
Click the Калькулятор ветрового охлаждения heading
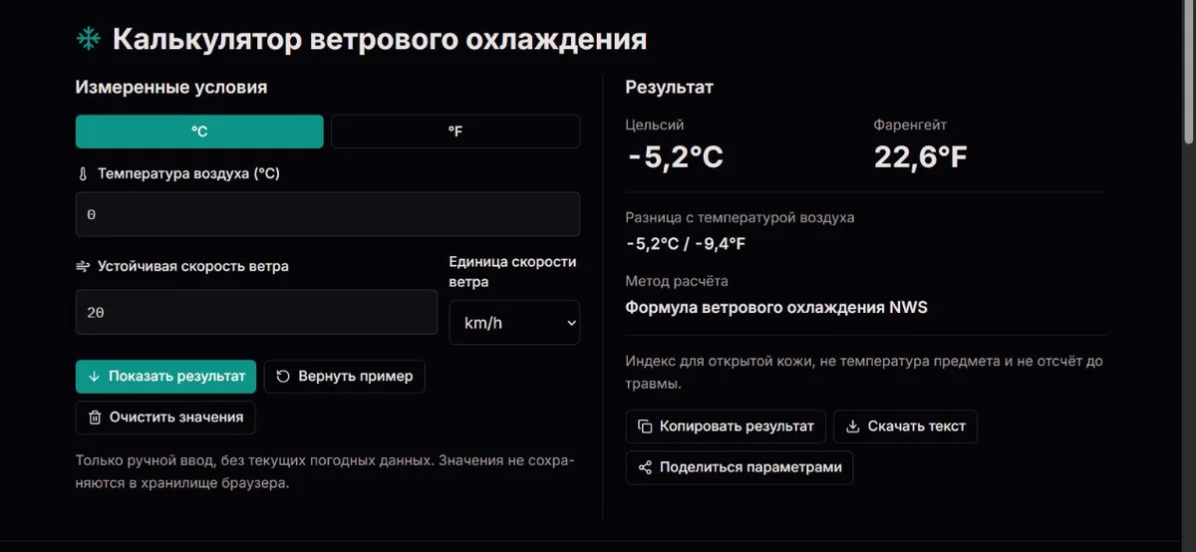point(380,39)
